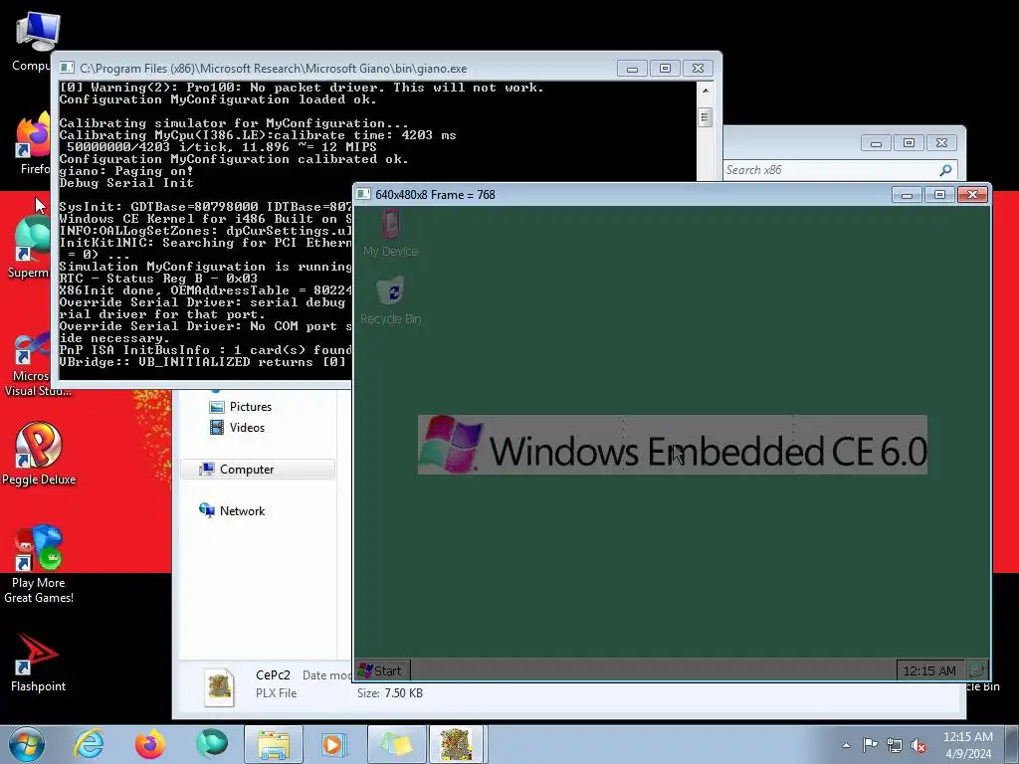Close the 640x480x8 Frame window
Screen dimensions: 1019x764
coord(972,194)
